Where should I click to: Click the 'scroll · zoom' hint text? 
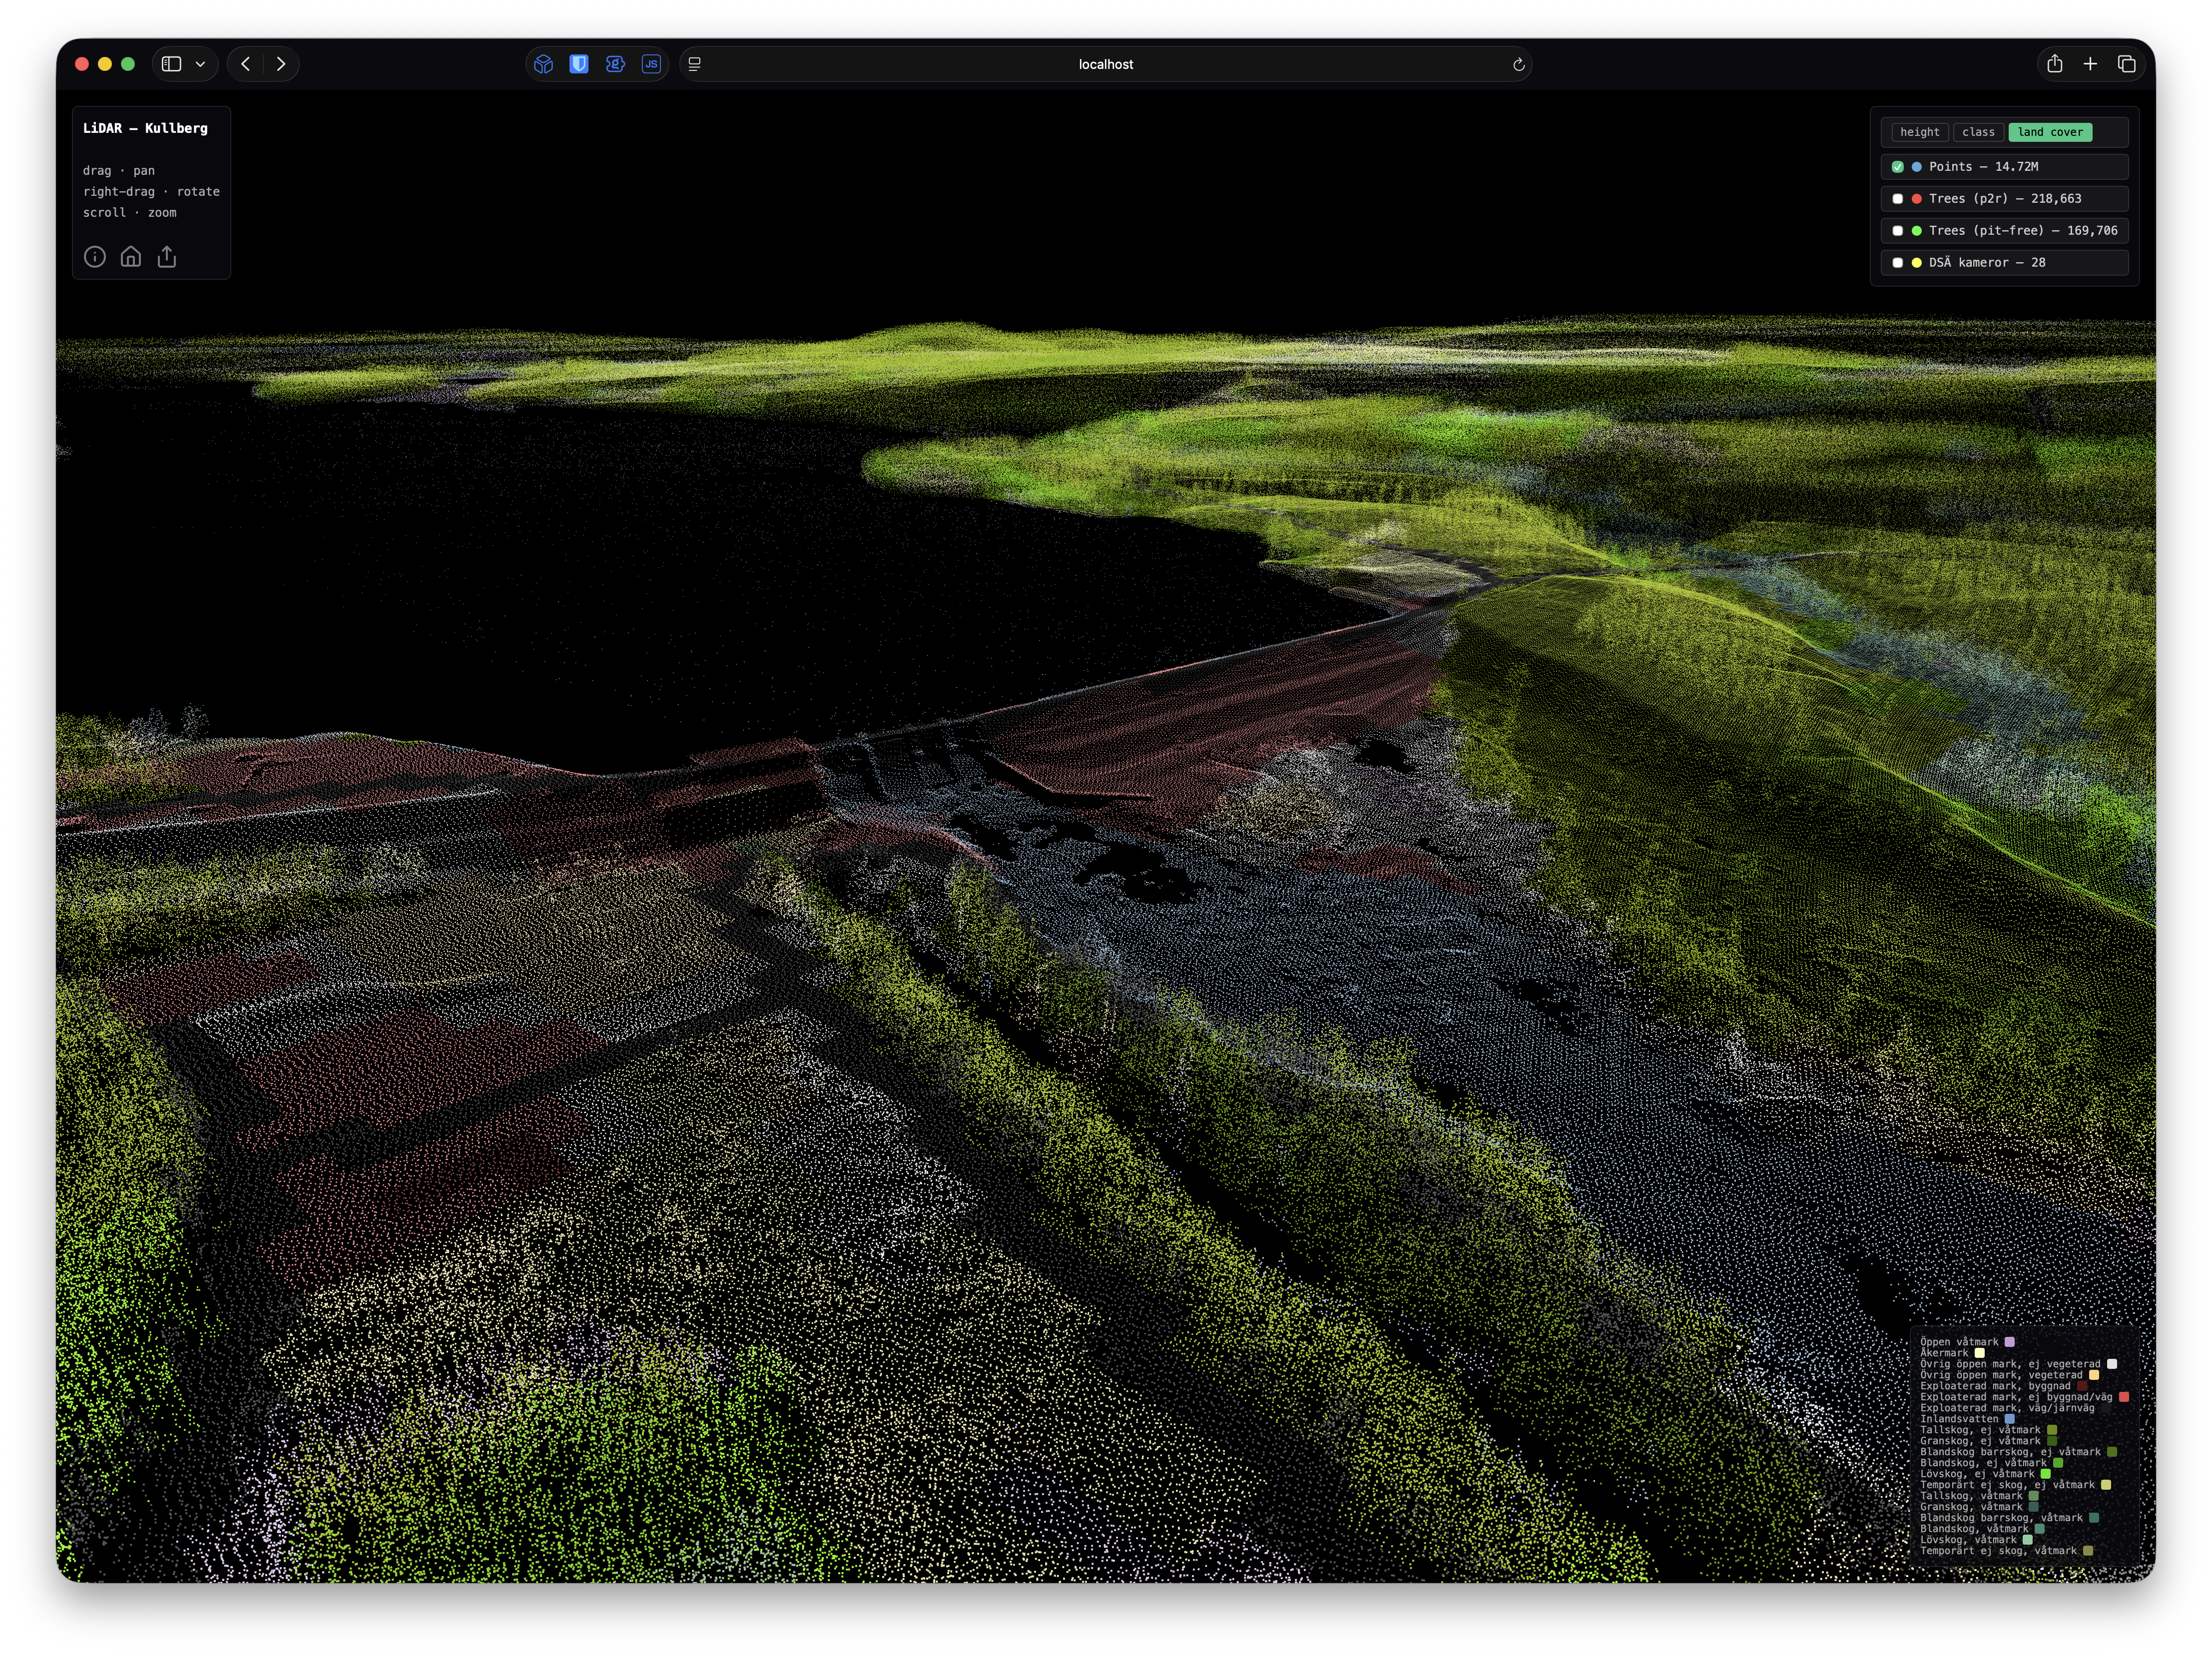(x=130, y=213)
